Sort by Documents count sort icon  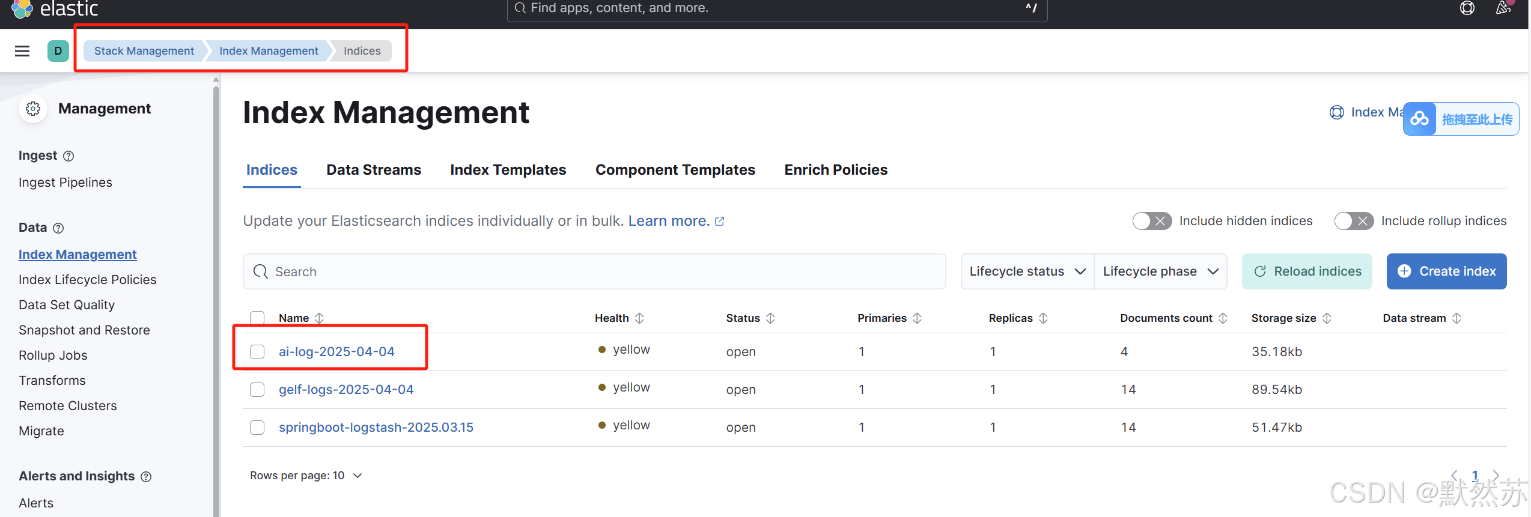tap(1223, 318)
